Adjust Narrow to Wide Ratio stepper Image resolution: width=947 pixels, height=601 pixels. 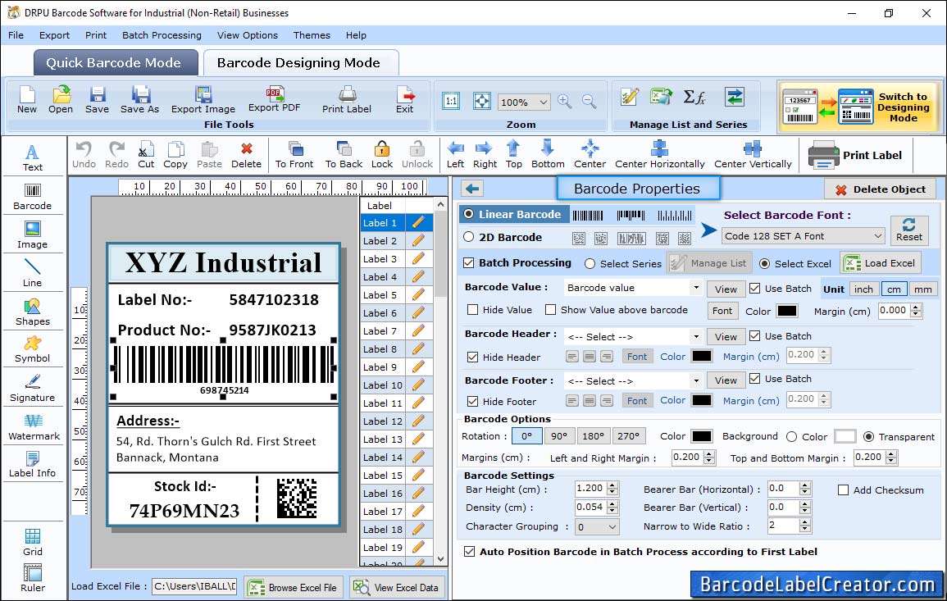(x=805, y=526)
